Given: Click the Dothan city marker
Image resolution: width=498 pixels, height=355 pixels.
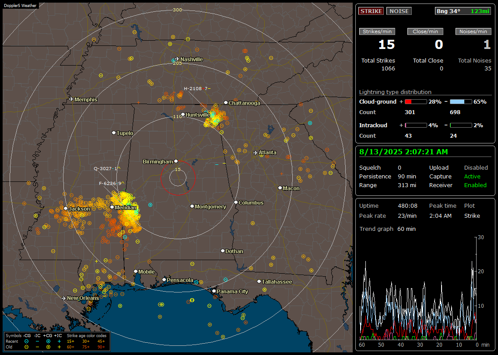Looking at the screenshot, I should click(x=223, y=251).
